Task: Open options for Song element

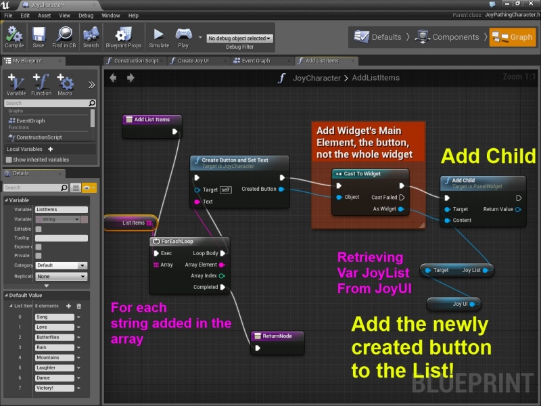Action: 78,317
